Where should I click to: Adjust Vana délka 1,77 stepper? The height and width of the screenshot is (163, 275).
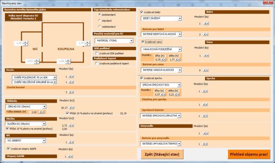click(x=177, y=60)
